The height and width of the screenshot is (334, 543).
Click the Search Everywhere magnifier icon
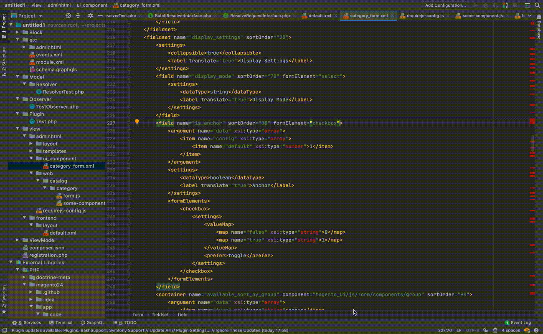[x=536, y=5]
